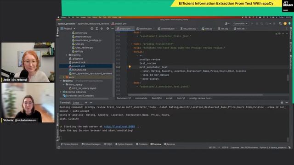Open terminal sessions dropdown arrow

pos(91,103)
